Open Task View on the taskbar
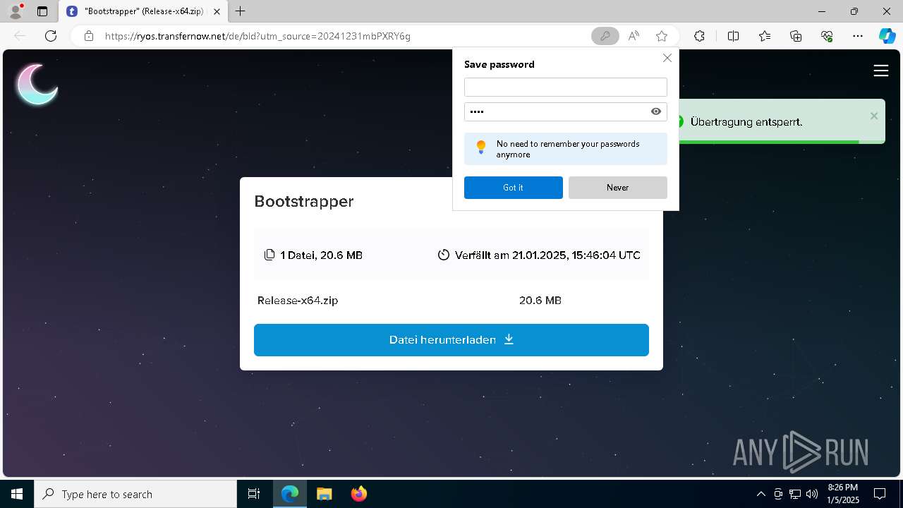Screen dimensions: 903x508 click(254, 494)
